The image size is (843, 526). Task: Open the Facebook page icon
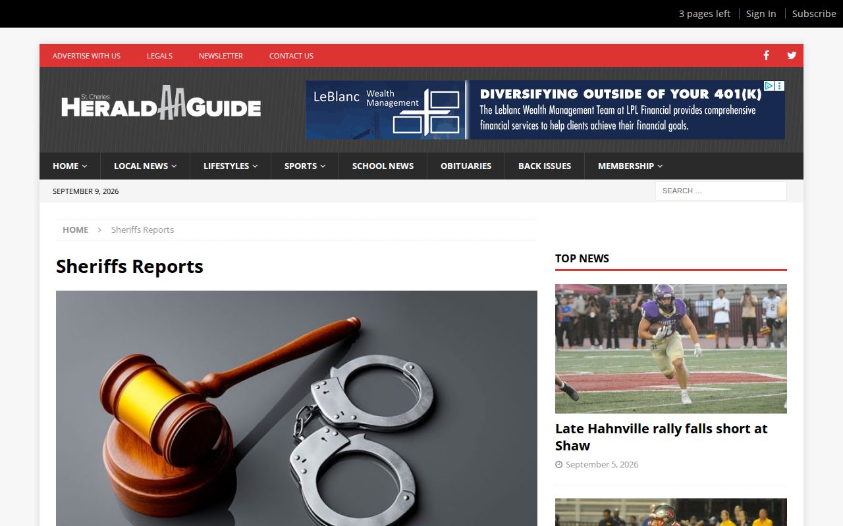click(766, 55)
